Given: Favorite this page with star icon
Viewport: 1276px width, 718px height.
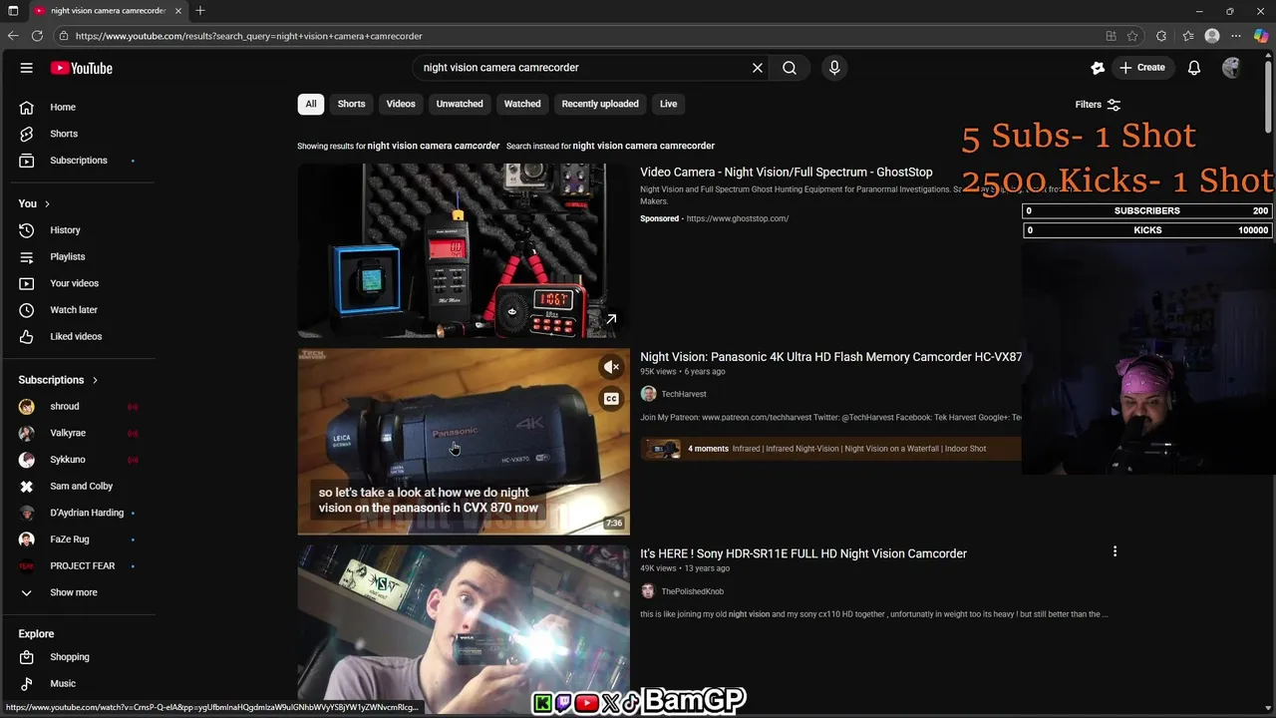Looking at the screenshot, I should click(x=1132, y=36).
